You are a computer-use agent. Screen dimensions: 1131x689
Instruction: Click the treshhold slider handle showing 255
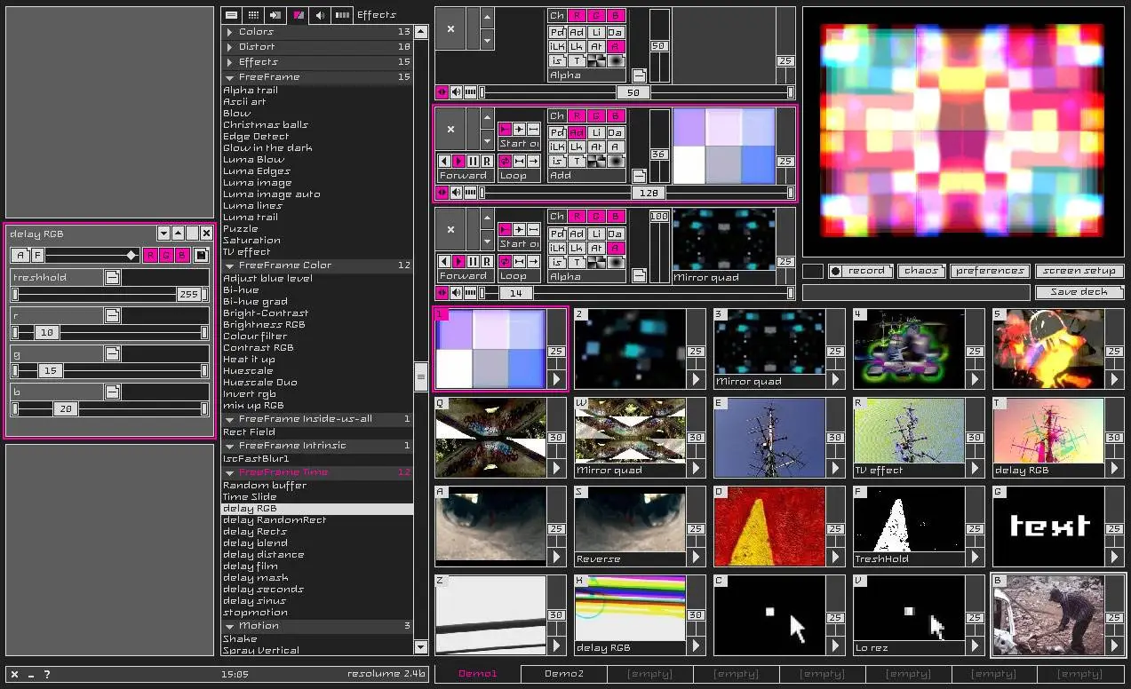pyautogui.click(x=188, y=295)
